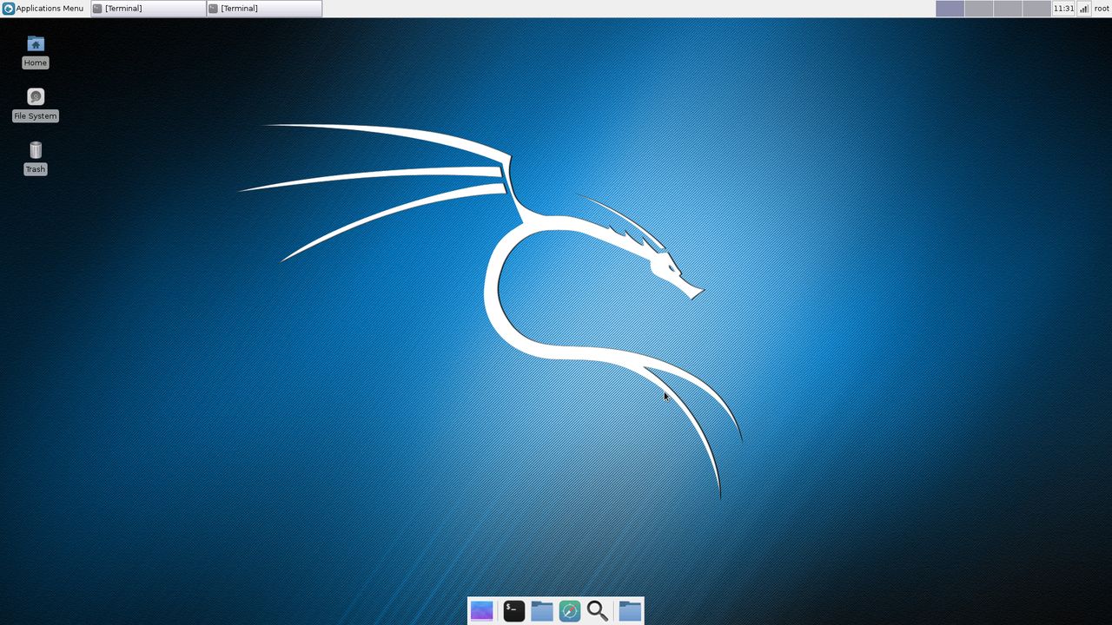Switch to the first Terminal taskbar window
Screen dimensions: 1112x625
pos(148,9)
